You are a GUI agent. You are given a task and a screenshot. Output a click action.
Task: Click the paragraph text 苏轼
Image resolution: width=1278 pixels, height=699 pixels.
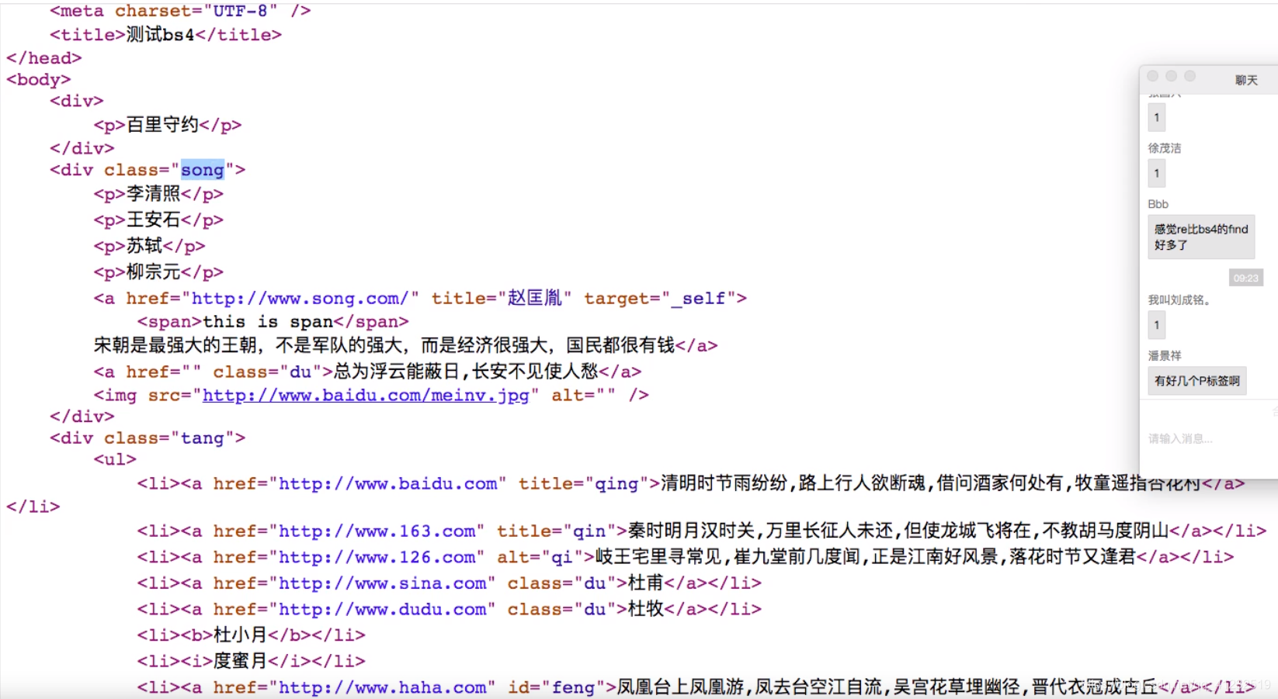coord(144,246)
